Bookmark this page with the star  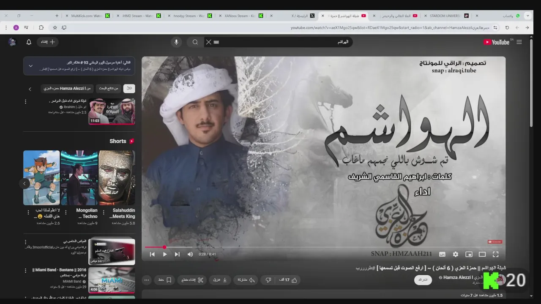pyautogui.click(x=55, y=27)
